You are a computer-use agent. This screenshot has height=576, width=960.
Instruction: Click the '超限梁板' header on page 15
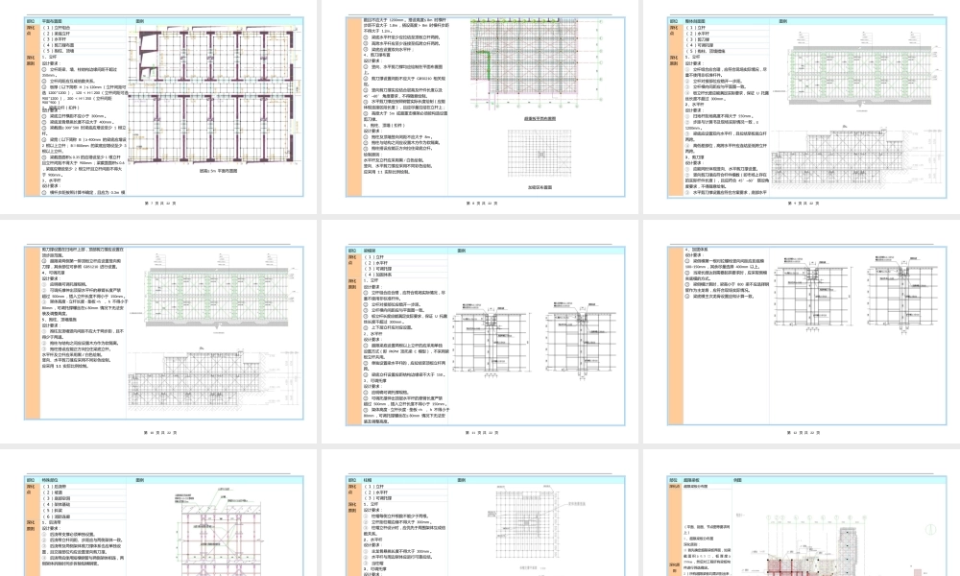[692, 481]
